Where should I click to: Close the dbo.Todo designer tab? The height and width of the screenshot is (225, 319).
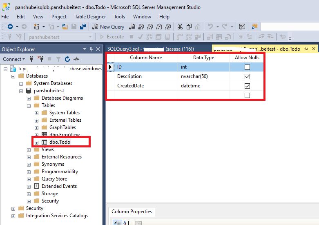(314, 49)
